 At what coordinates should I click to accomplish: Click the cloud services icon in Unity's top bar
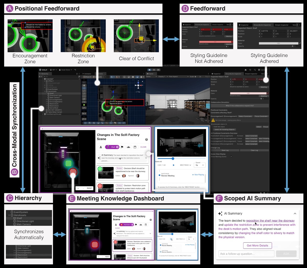coord(246,70)
